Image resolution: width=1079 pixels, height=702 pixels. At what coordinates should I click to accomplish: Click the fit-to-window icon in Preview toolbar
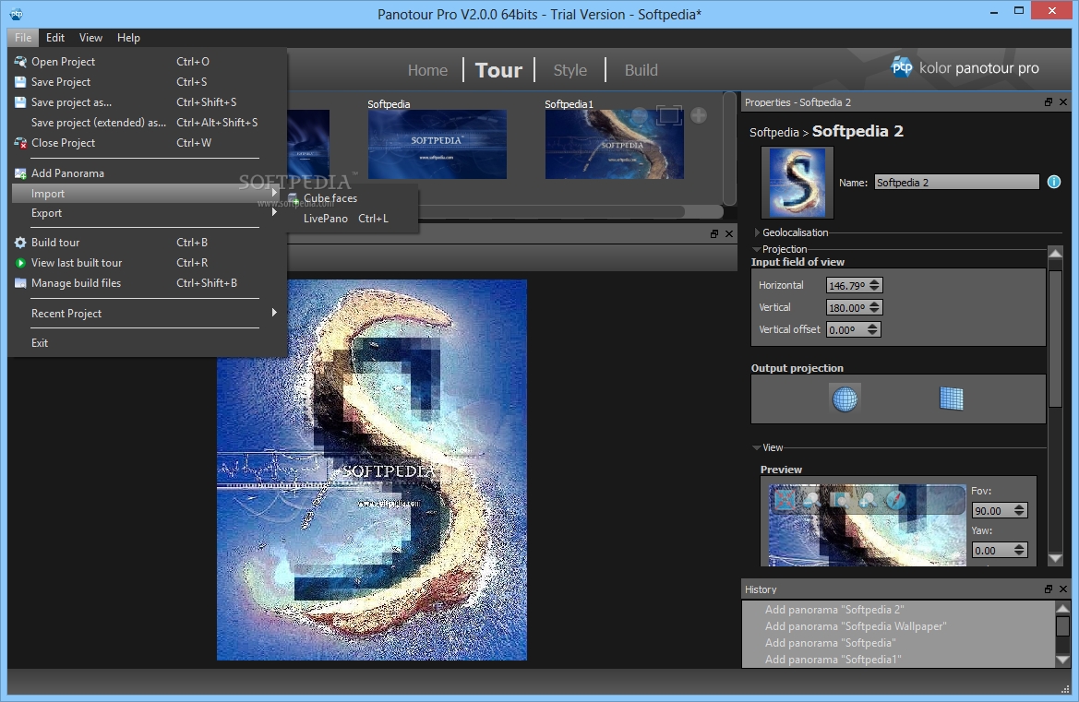[x=785, y=499]
